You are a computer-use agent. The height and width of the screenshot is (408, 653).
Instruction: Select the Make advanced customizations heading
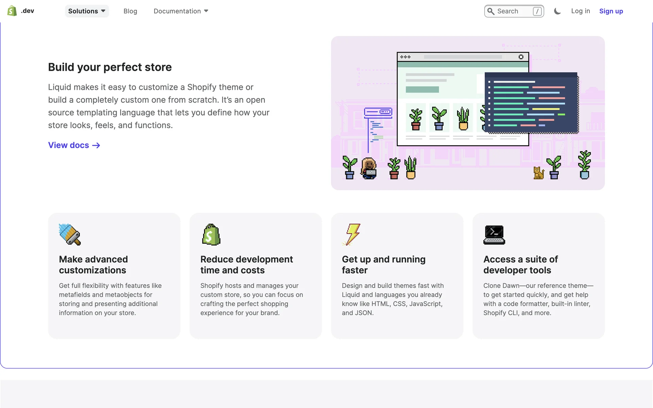point(94,265)
